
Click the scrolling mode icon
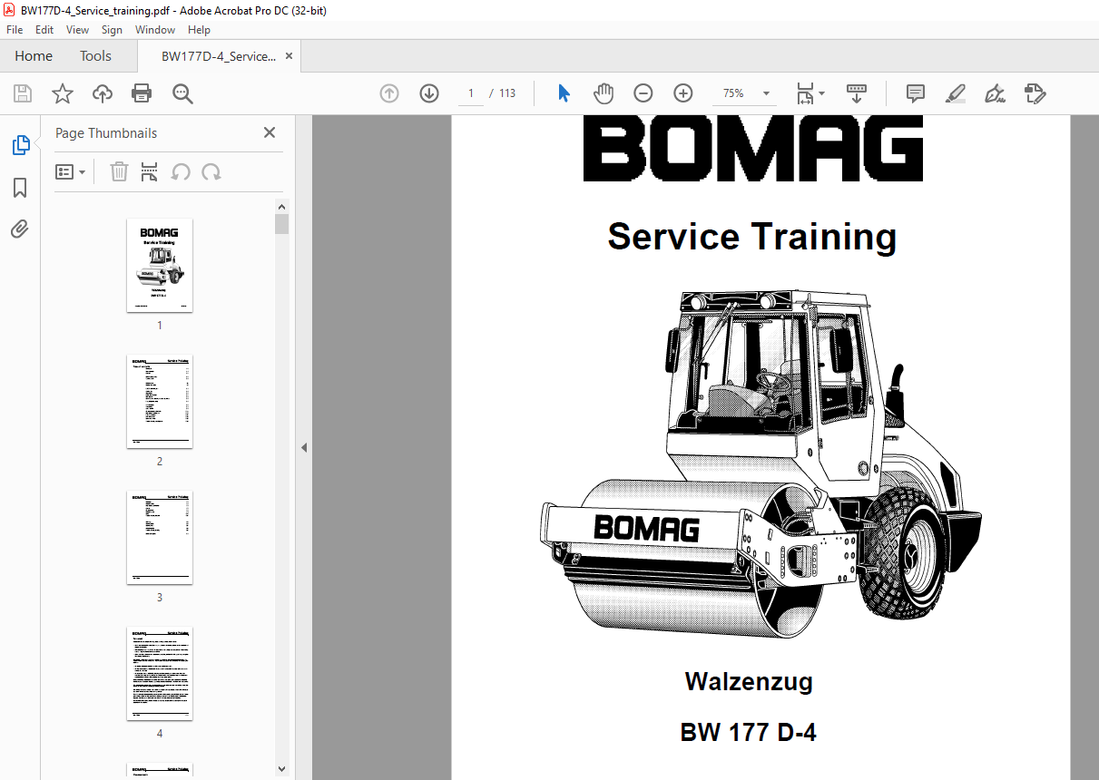point(856,93)
